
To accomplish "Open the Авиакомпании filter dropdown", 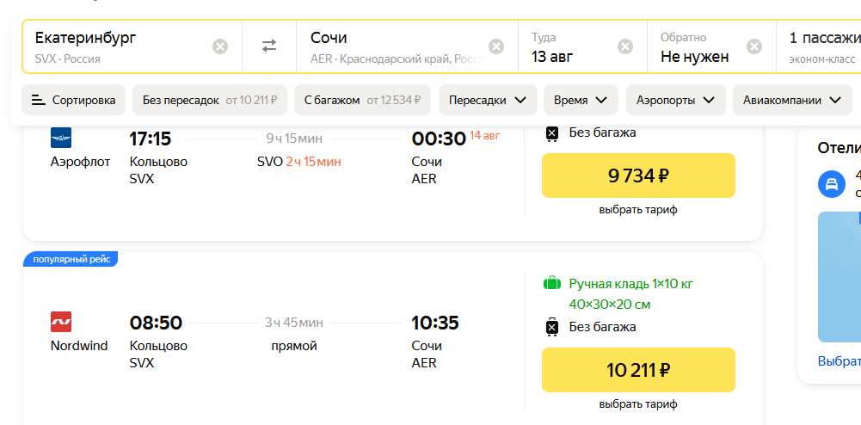I will (791, 100).
